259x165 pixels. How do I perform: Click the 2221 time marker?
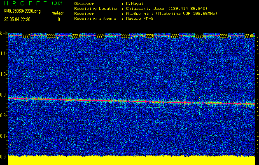26,36
